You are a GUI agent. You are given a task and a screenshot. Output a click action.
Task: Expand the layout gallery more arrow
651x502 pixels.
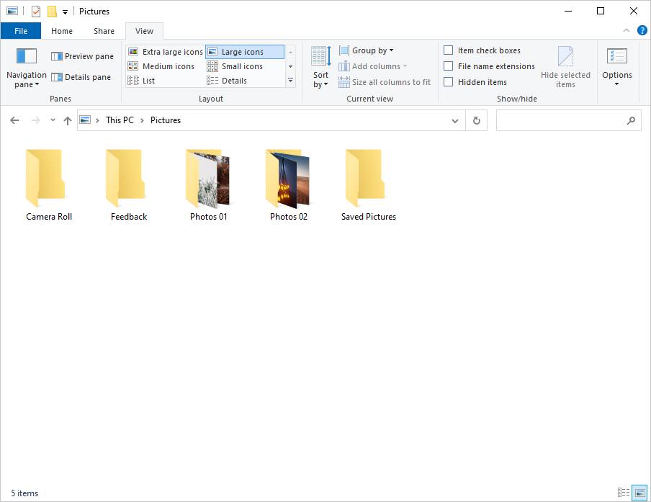point(291,81)
